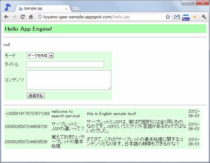Close the Sample jsp tab
Image resolution: width=210 pixels, height=163 pixels.
click(66, 9)
